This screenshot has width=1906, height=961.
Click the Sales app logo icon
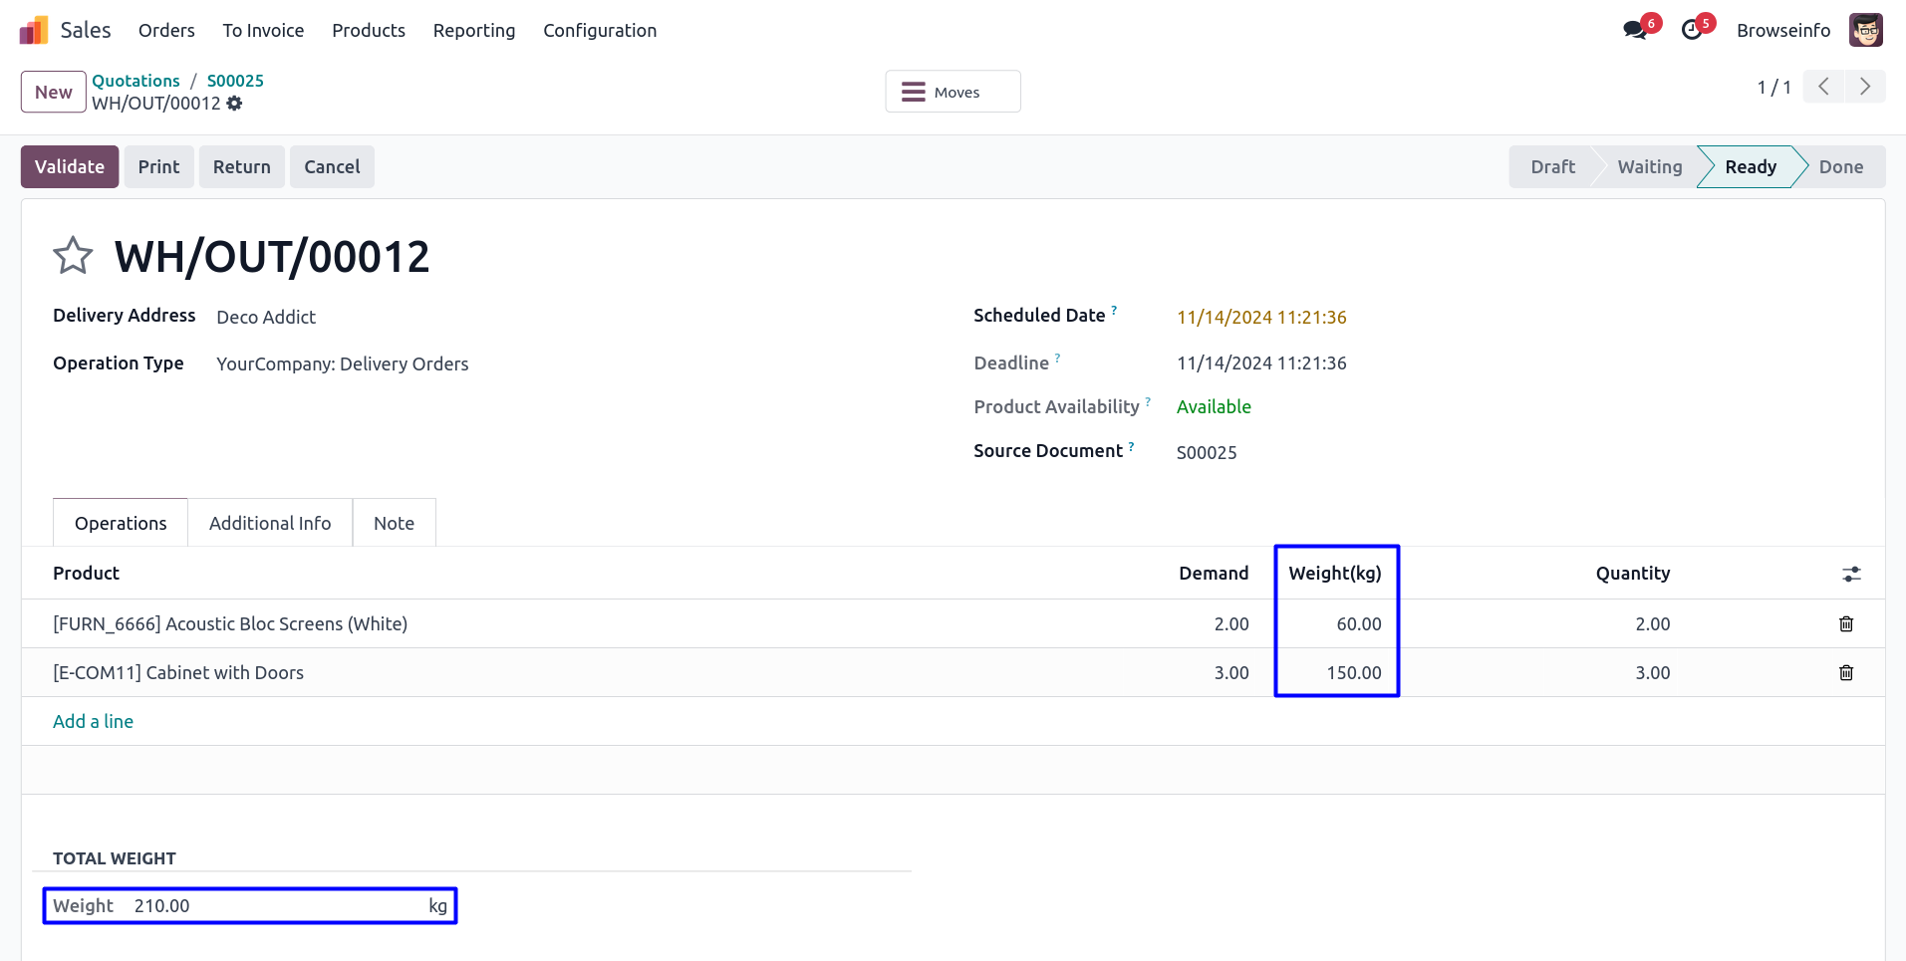point(34,31)
